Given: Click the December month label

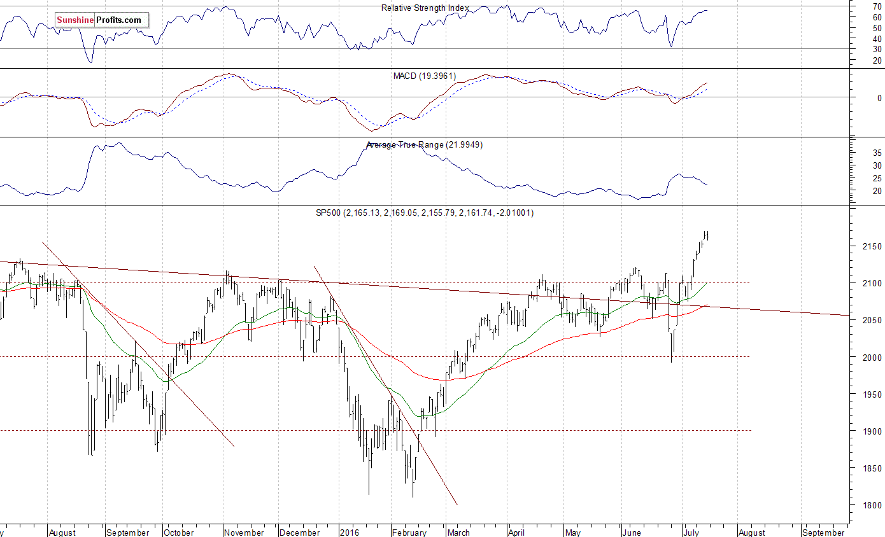Looking at the screenshot, I should [x=299, y=533].
